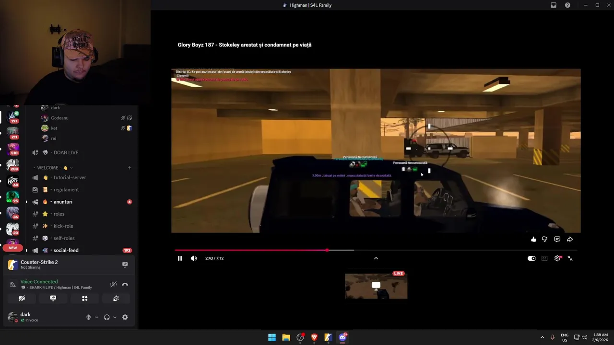The image size is (614, 345).
Task: Turn on camera button
Action: pos(22,298)
